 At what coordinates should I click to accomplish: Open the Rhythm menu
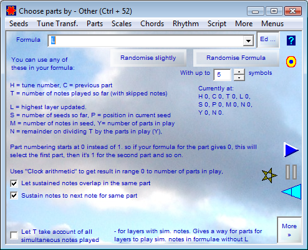pyautogui.click(x=186, y=24)
